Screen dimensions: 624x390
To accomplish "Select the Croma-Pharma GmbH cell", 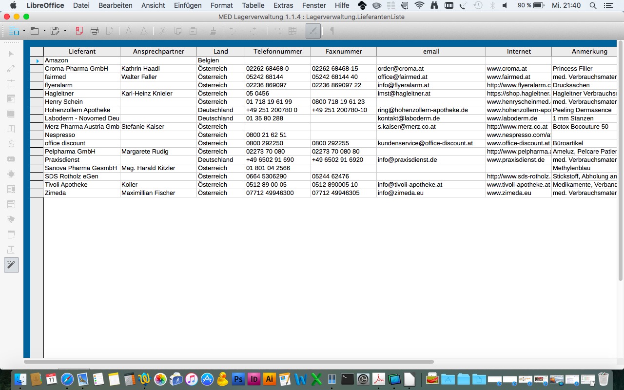I will point(82,69).
